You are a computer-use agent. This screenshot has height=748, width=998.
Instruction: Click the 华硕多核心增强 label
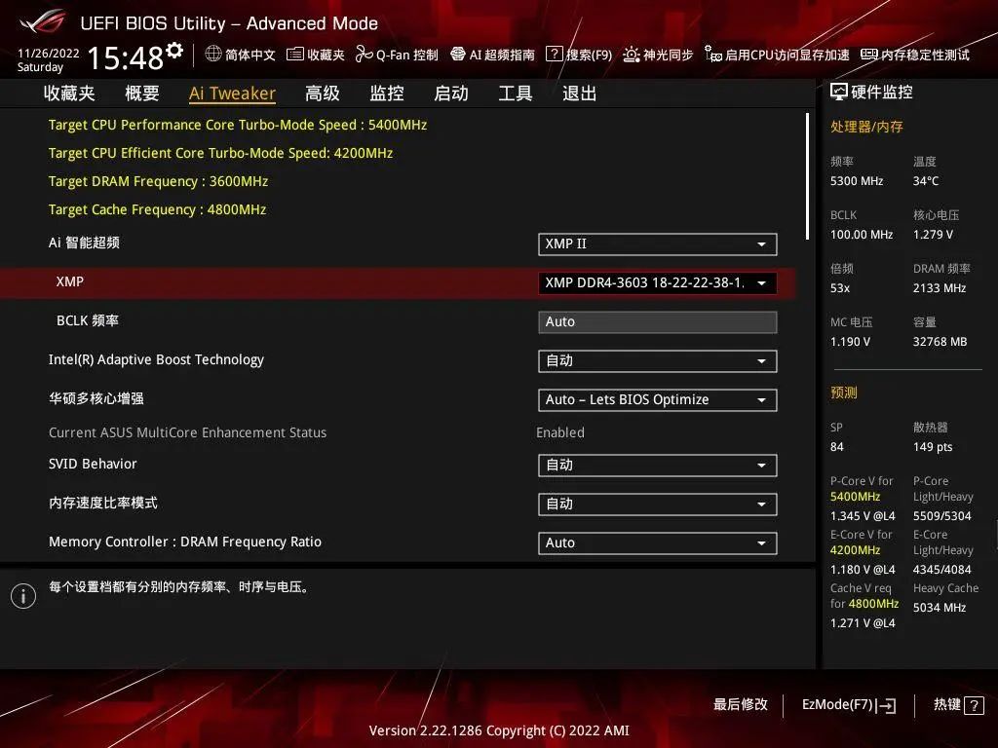96,398
